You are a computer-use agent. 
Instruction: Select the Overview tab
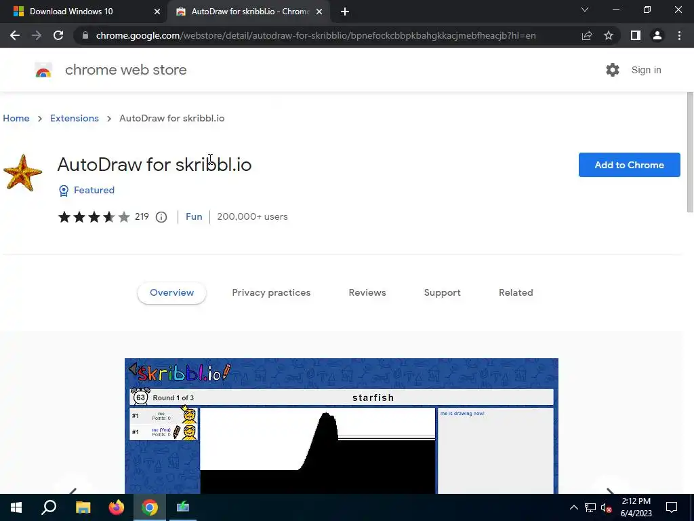pos(171,293)
